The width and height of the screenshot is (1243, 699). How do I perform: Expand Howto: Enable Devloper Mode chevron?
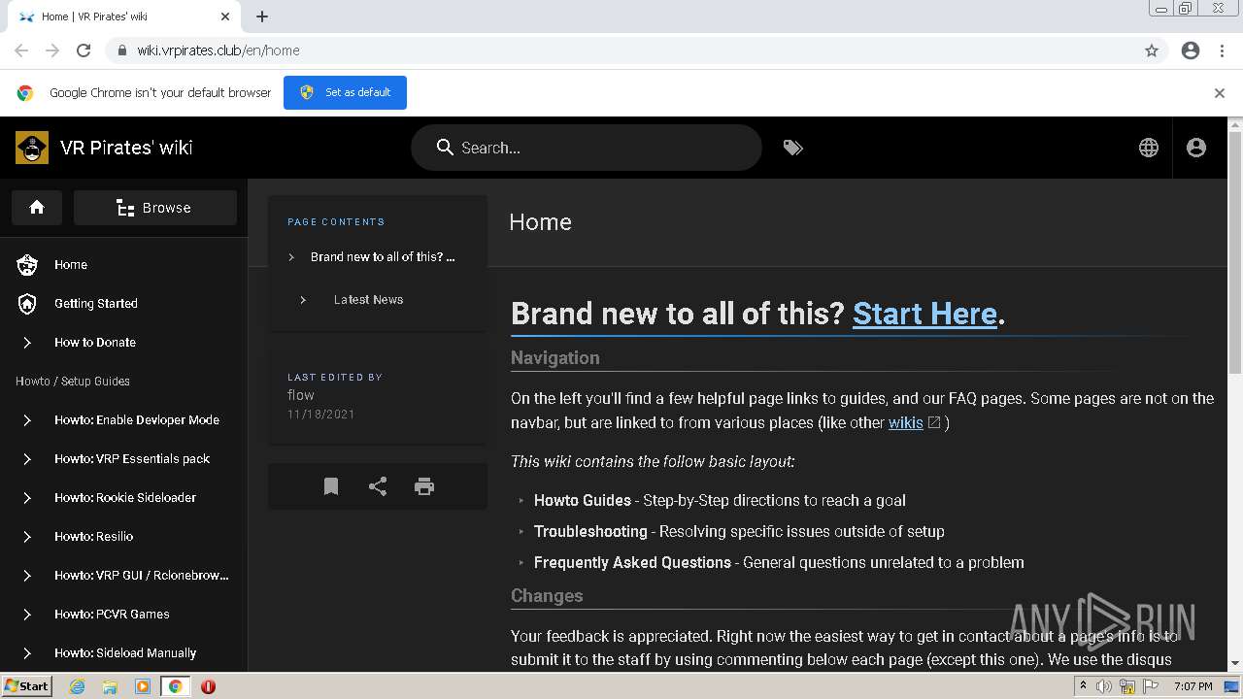coord(27,419)
